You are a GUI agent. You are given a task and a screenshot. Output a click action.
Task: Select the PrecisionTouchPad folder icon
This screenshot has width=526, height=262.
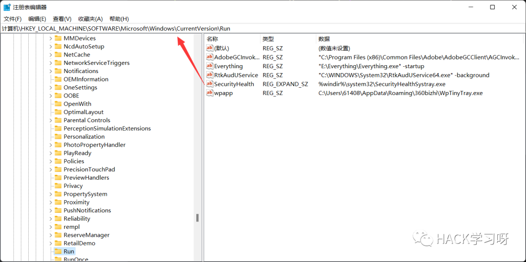(58, 169)
